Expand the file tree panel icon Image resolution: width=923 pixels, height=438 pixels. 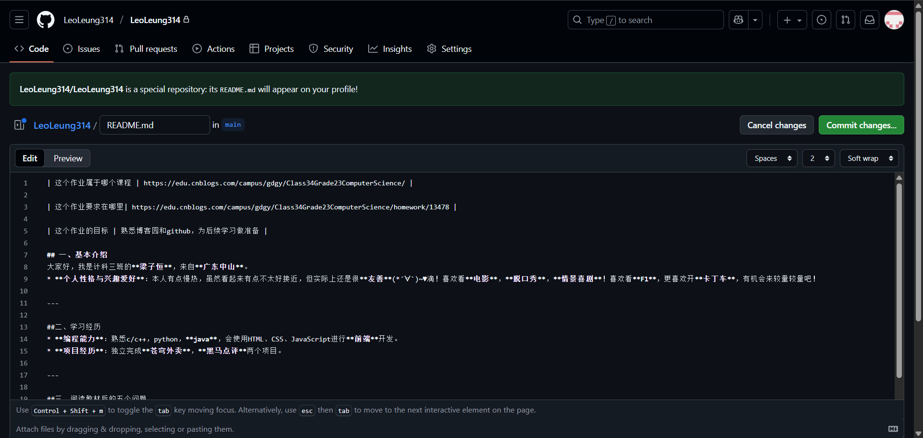[20, 125]
